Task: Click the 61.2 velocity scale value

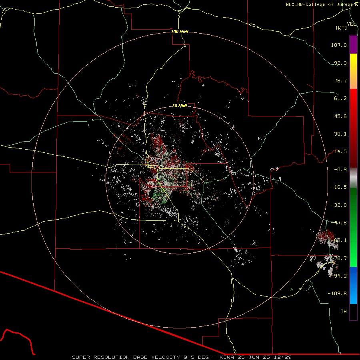Action: [x=340, y=98]
